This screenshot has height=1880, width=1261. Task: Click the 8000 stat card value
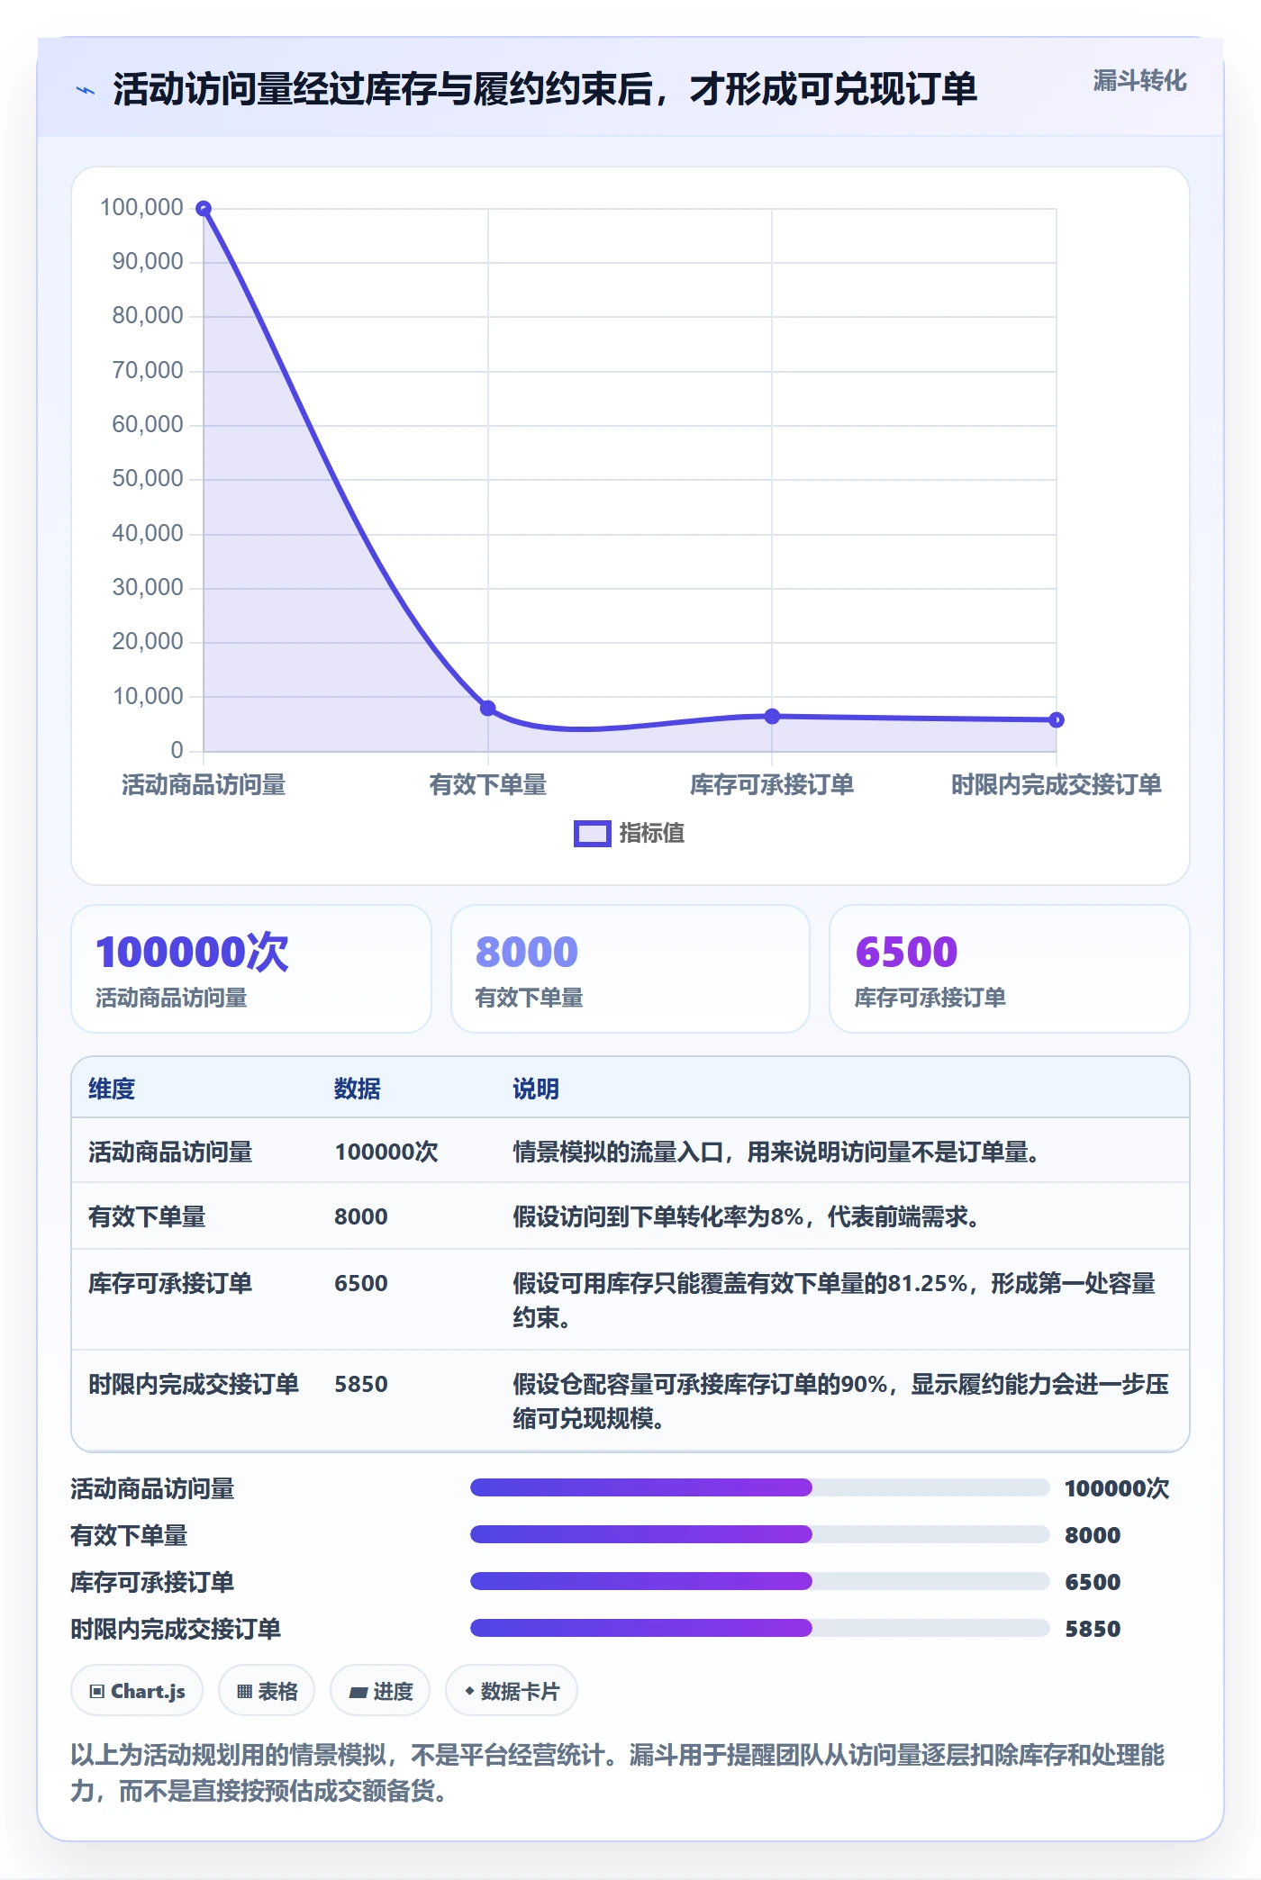coord(527,952)
